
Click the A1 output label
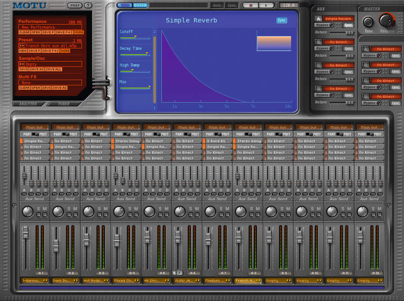coord(41,273)
